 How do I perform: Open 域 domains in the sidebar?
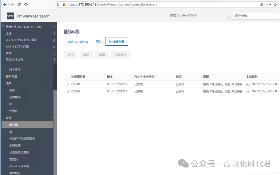click(x=11, y=132)
